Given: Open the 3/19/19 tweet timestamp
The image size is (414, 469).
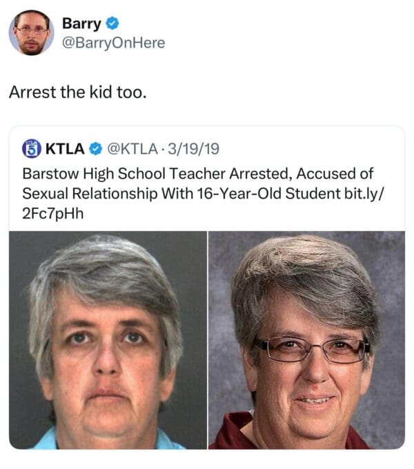Looking at the screenshot, I should coord(193,149).
